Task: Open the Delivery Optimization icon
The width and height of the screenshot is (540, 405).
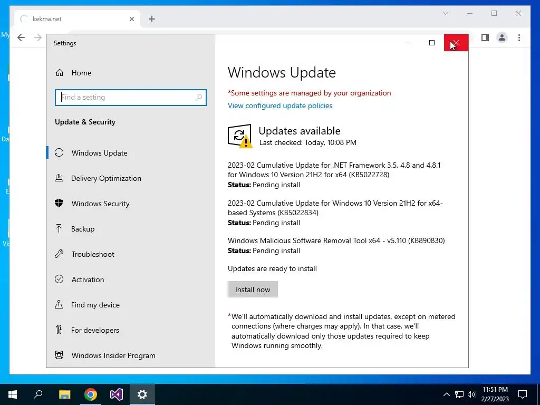Action: tap(59, 178)
